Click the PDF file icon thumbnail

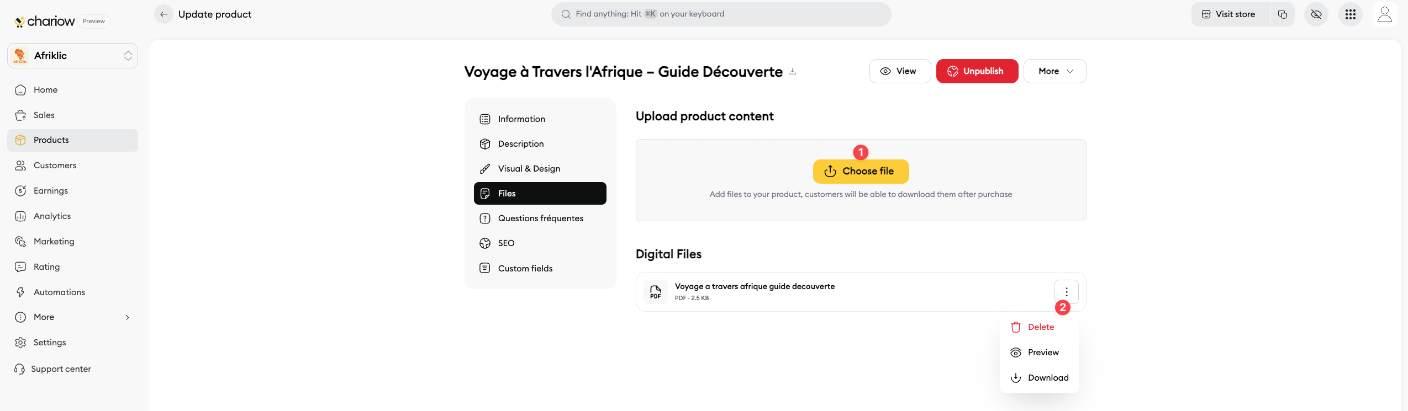coord(656,292)
